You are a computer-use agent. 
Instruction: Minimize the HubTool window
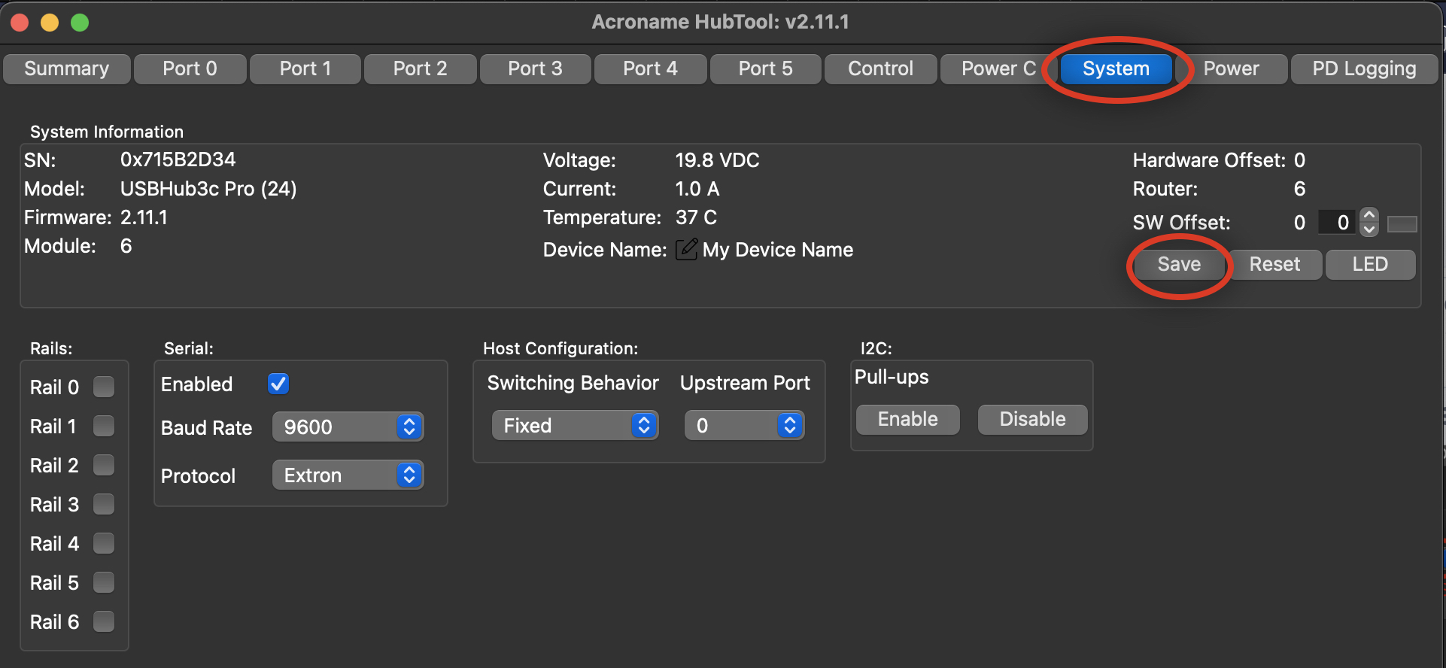tap(50, 23)
